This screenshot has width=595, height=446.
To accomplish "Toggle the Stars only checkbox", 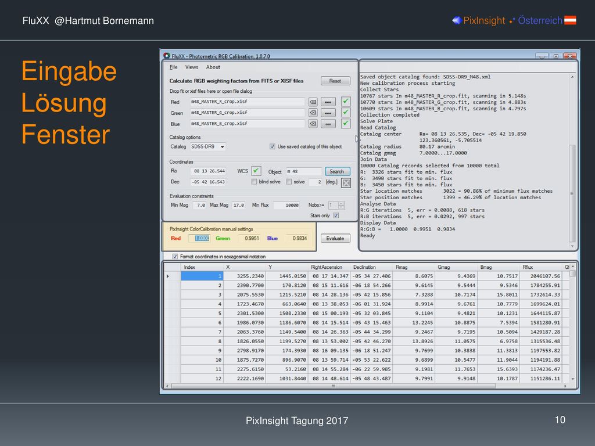I will (336, 215).
